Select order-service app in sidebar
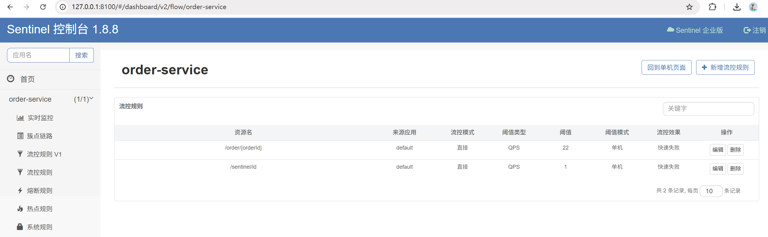768x237 pixels. [x=30, y=99]
